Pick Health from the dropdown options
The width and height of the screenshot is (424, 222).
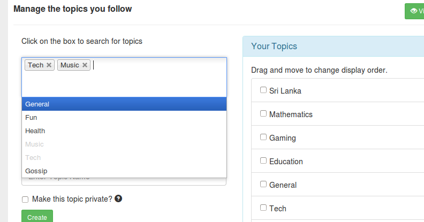click(35, 131)
